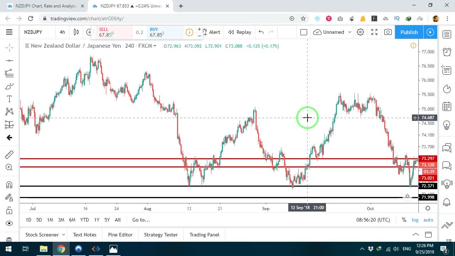Toggle percent scale mode
This screenshot has width=455, height=256.
(404, 220)
